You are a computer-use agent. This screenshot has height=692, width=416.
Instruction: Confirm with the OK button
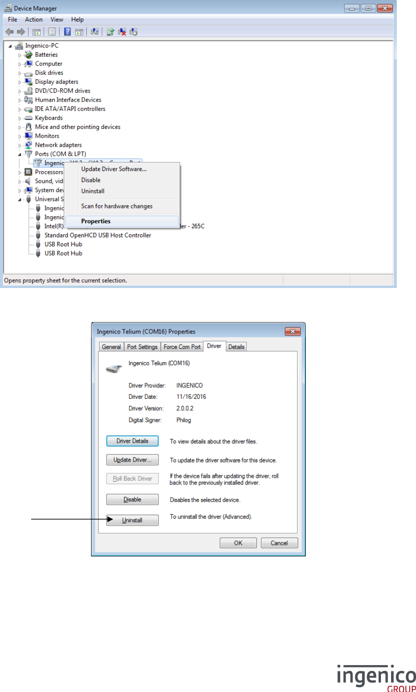coord(238,543)
